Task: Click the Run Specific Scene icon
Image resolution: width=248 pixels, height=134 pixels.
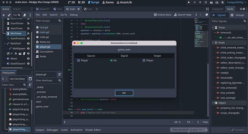Action: tap(217, 3)
